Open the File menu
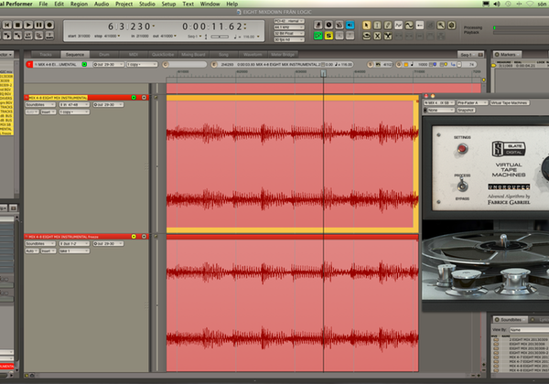 (x=43, y=4)
